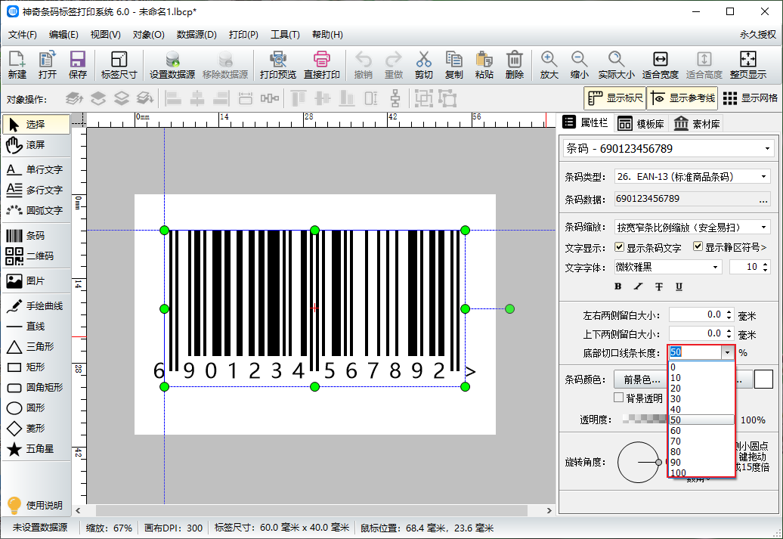783x539 pixels.
Task: Click the white background color swatch
Action: [x=763, y=379]
